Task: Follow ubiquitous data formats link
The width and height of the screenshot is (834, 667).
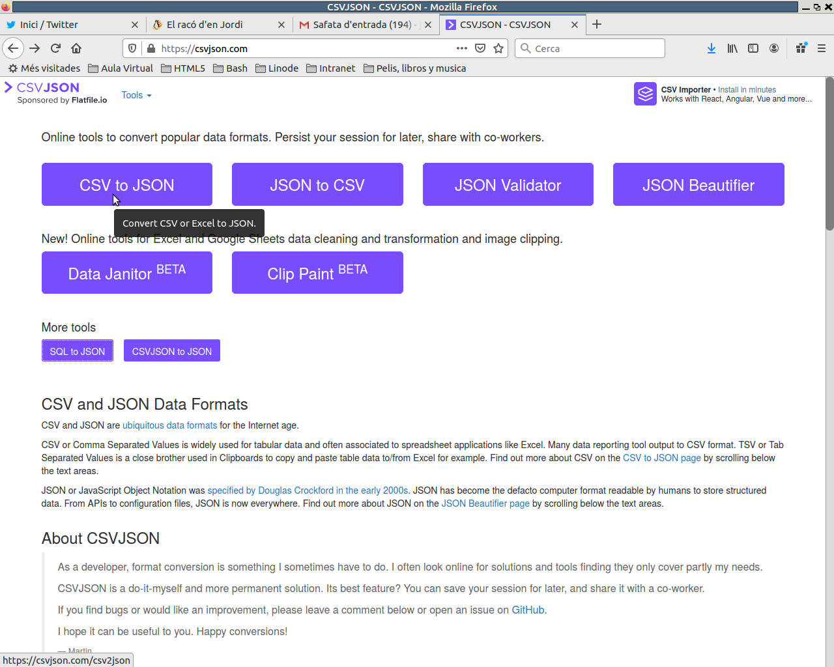Action: [170, 425]
